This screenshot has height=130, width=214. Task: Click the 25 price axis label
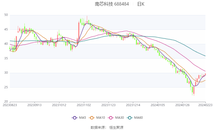pos(6,87)
